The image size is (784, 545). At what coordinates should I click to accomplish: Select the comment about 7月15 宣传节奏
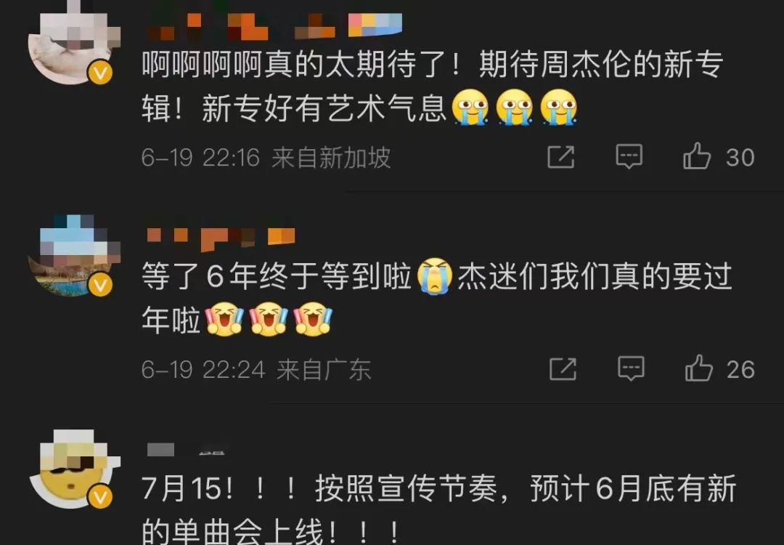click(439, 509)
